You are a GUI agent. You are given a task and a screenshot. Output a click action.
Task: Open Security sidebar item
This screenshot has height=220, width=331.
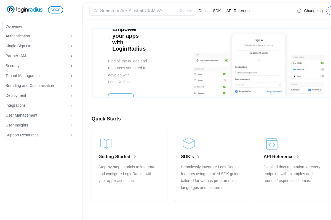pyautogui.click(x=12, y=66)
